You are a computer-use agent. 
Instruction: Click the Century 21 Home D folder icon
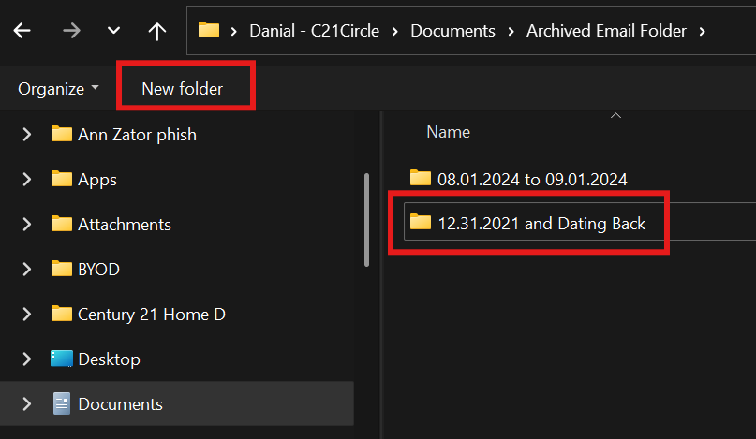point(62,315)
